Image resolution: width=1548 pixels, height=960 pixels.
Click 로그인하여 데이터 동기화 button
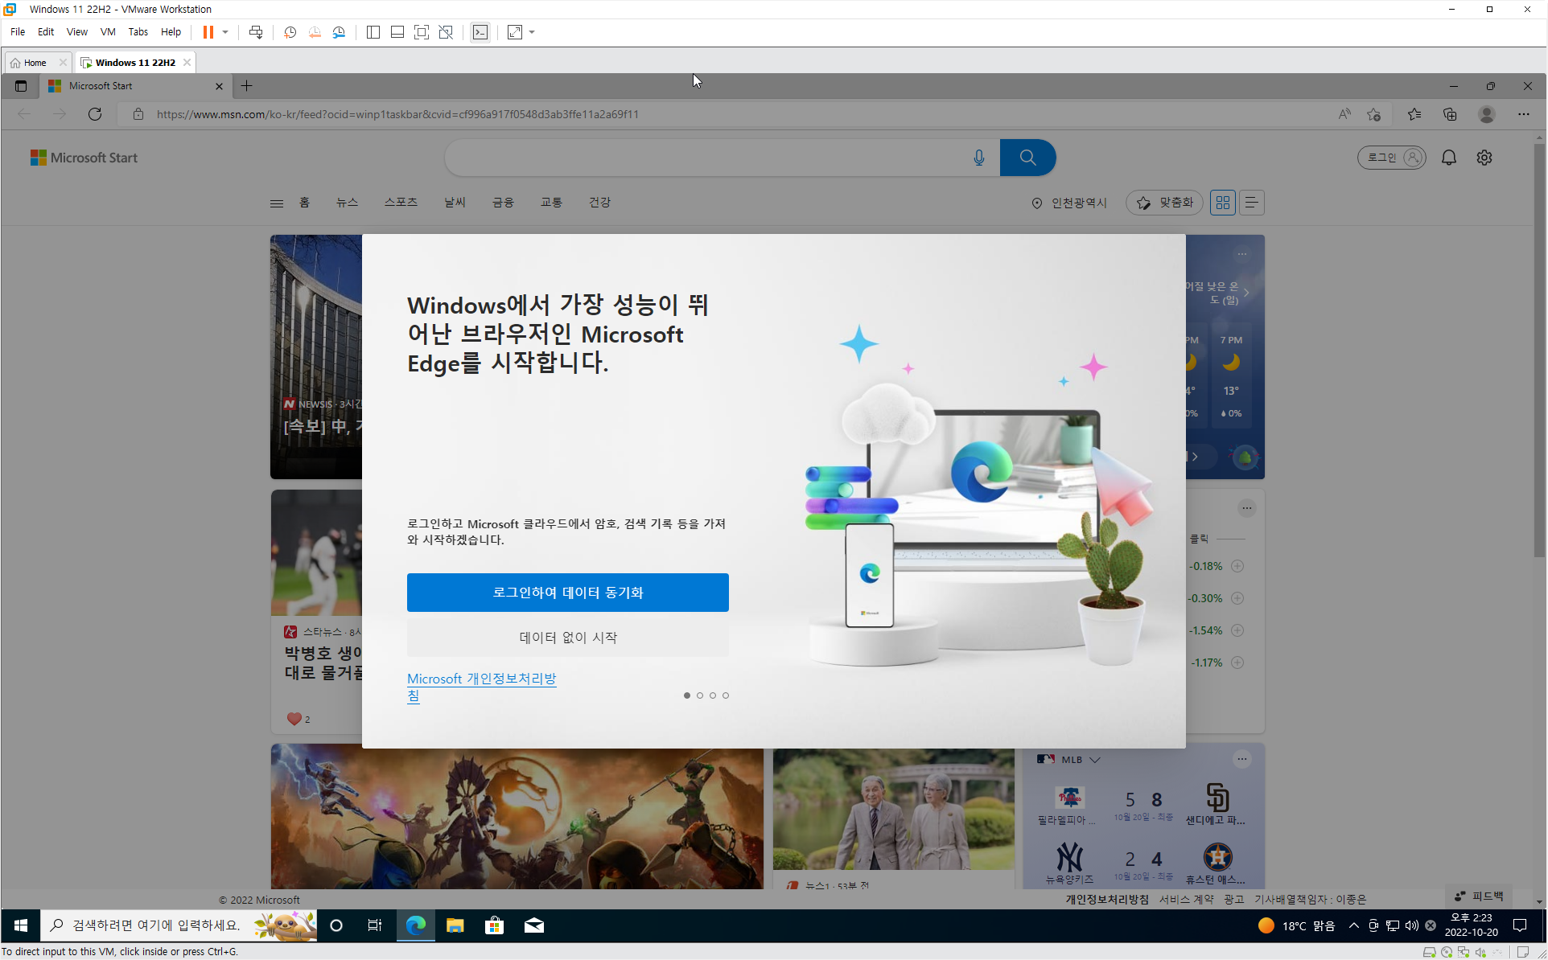point(567,593)
